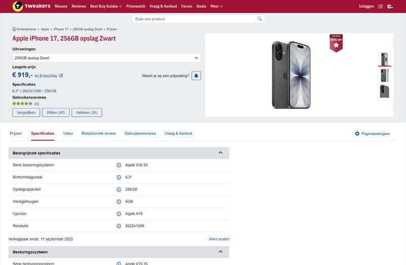Click the user review star rating
This screenshot has height=265, width=406.
(22, 104)
